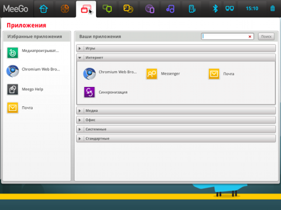Expand the Офис category

pos(176,120)
